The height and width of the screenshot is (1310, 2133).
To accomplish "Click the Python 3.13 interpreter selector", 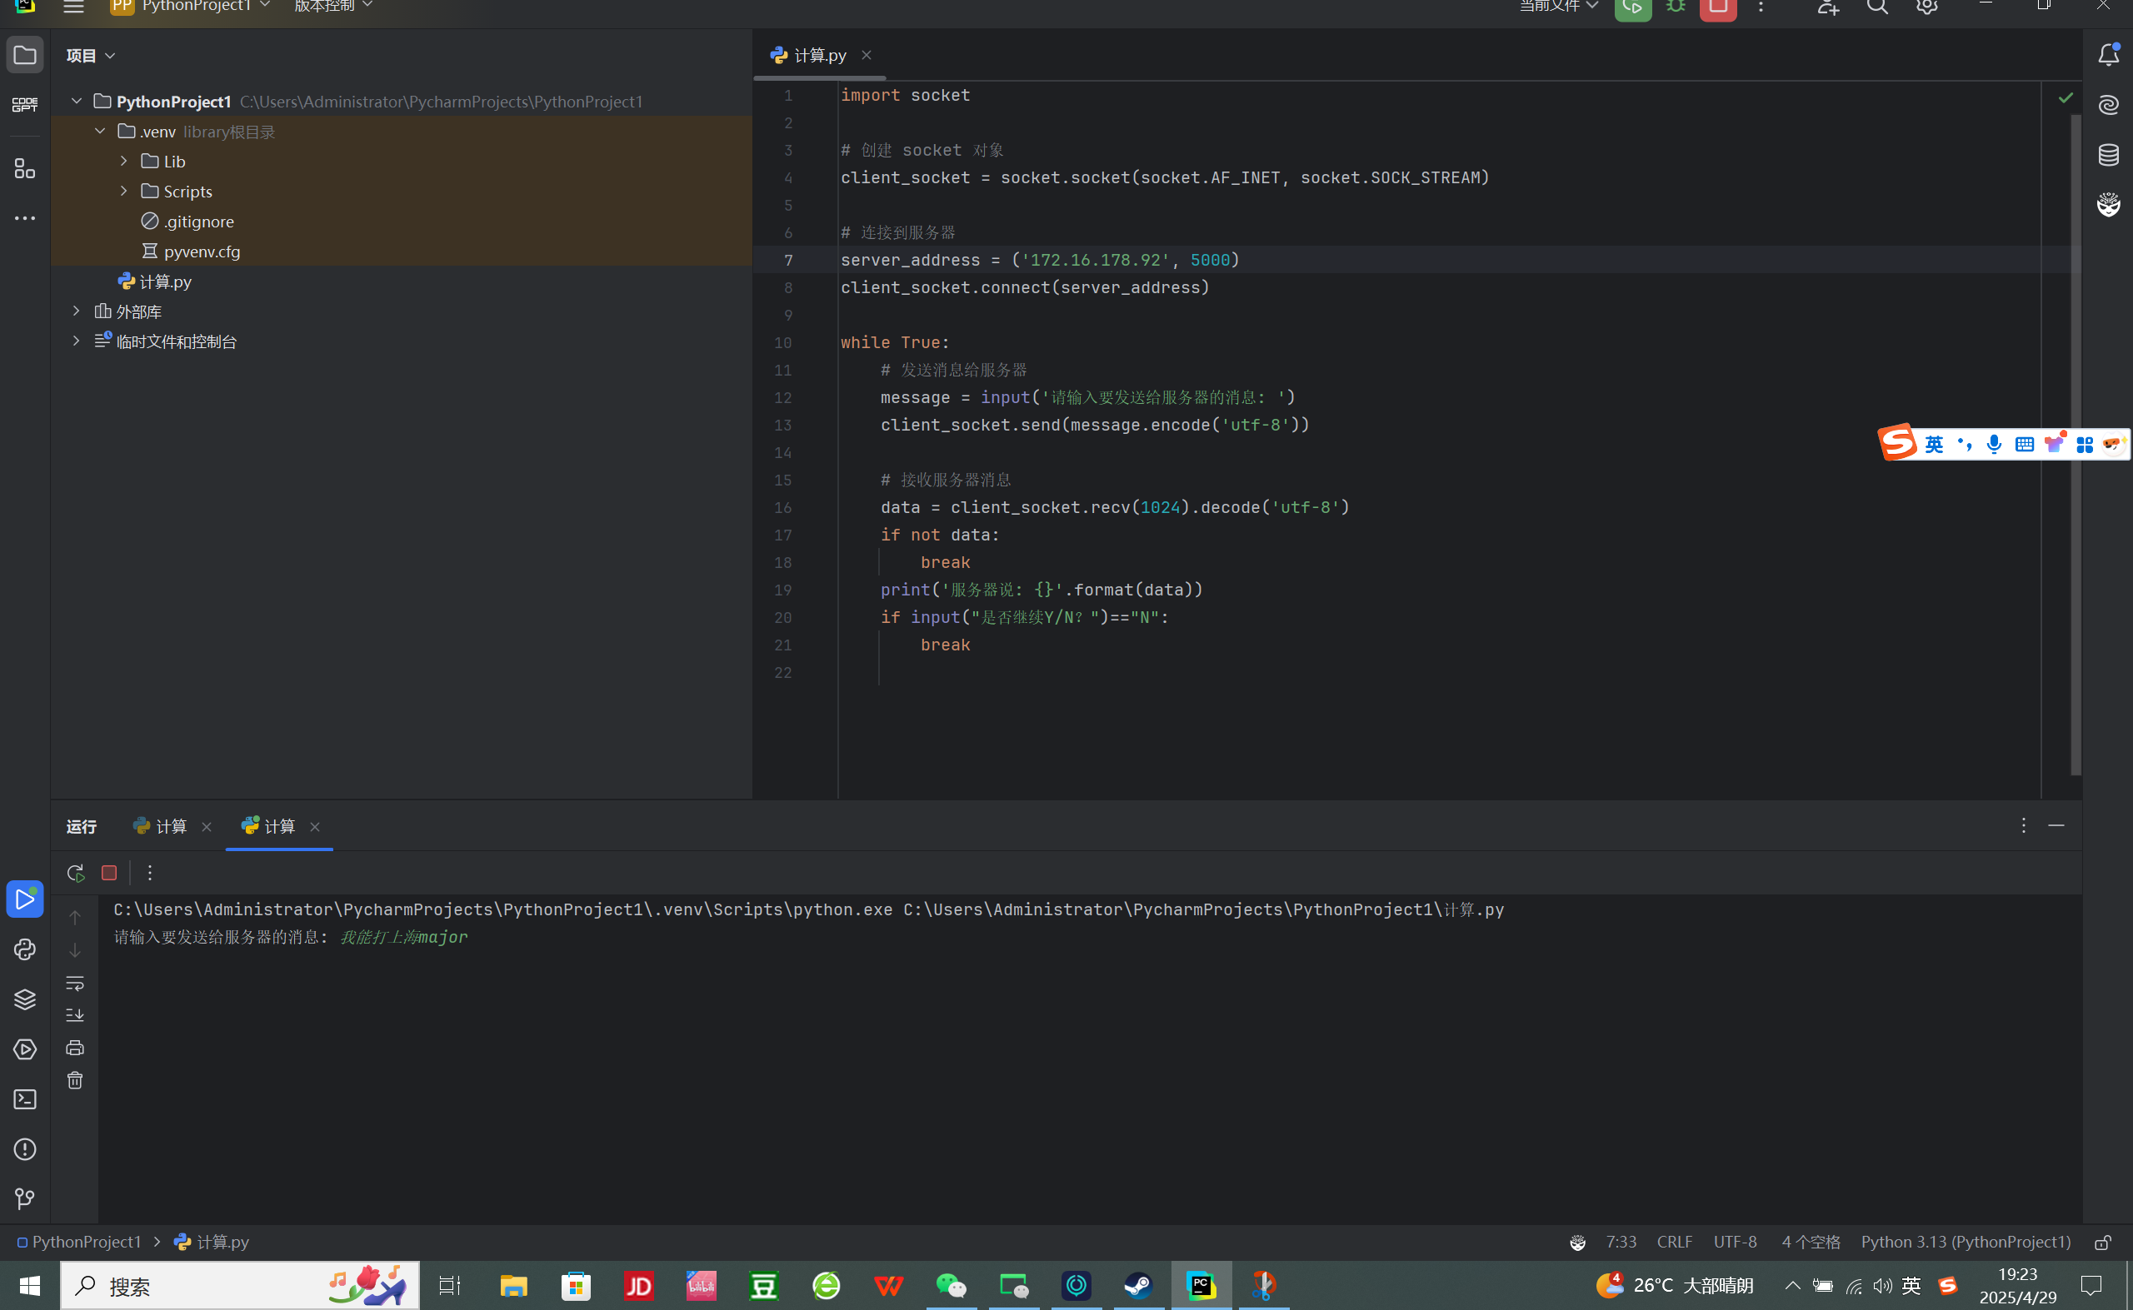I will tap(1965, 1243).
